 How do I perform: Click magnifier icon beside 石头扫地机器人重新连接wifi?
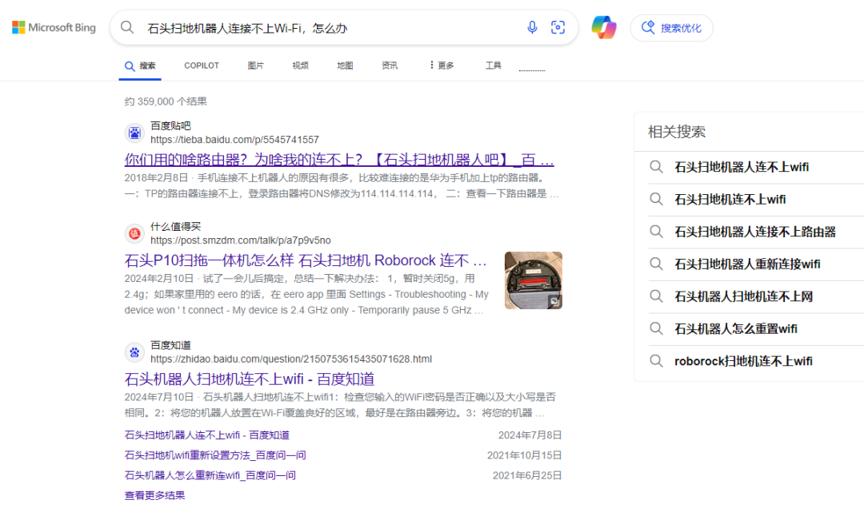[656, 264]
